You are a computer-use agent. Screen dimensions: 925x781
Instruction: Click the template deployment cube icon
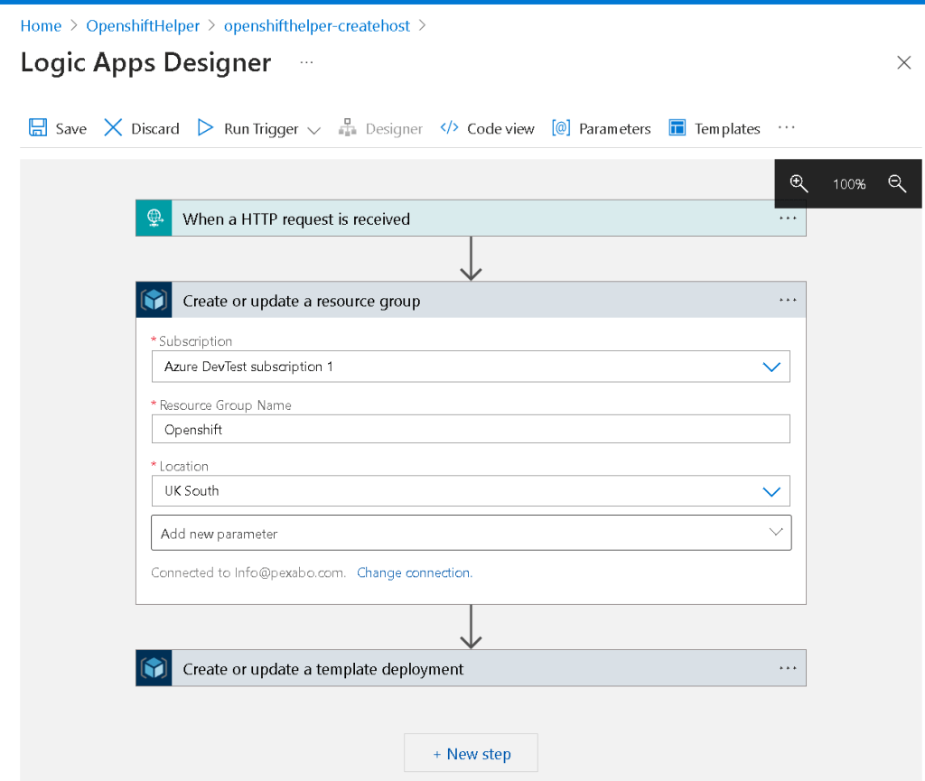click(154, 668)
